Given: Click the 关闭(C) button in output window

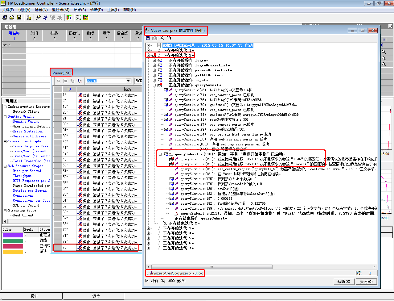Looking at the screenshot, I should (x=366, y=282).
